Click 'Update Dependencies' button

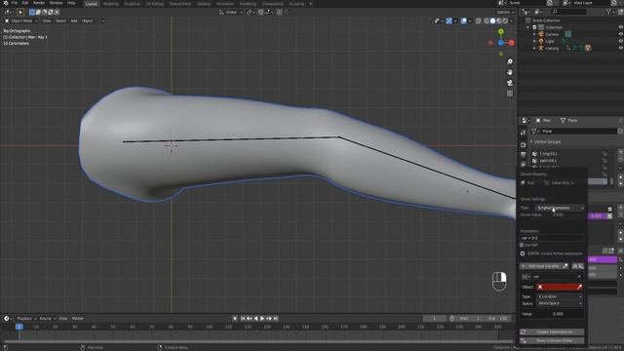pyautogui.click(x=552, y=331)
